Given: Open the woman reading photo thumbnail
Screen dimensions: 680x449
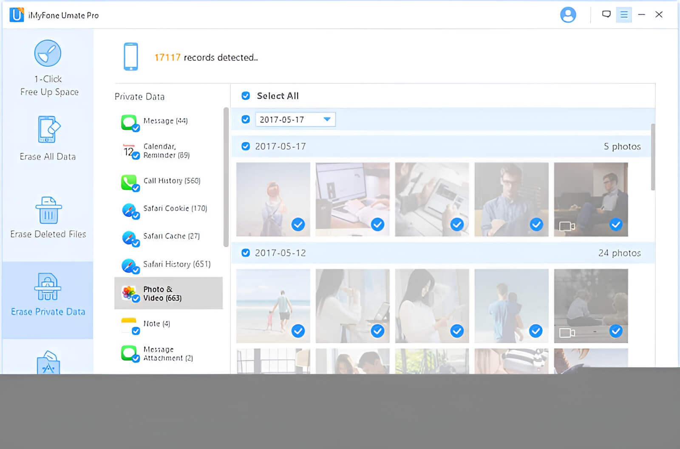Looking at the screenshot, I should [432, 306].
